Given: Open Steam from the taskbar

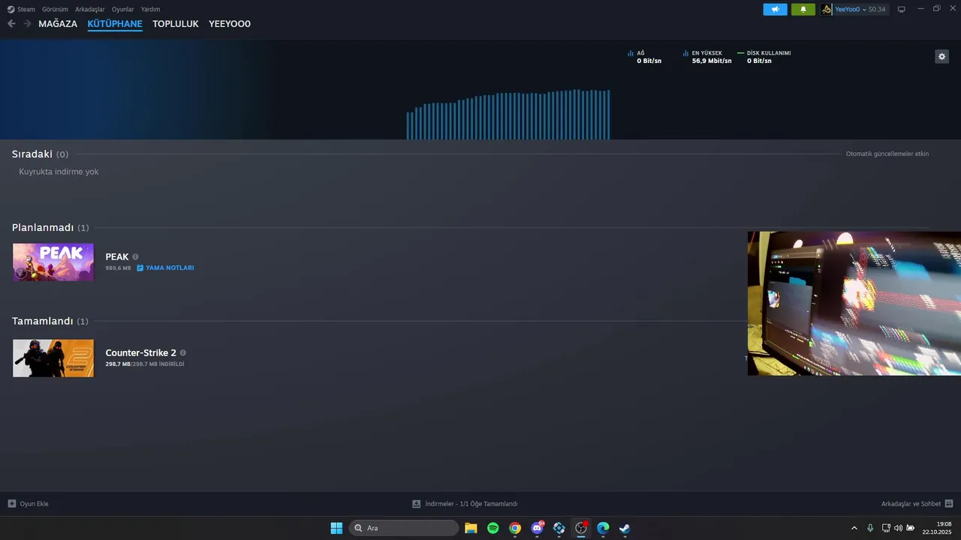Looking at the screenshot, I should [x=625, y=528].
